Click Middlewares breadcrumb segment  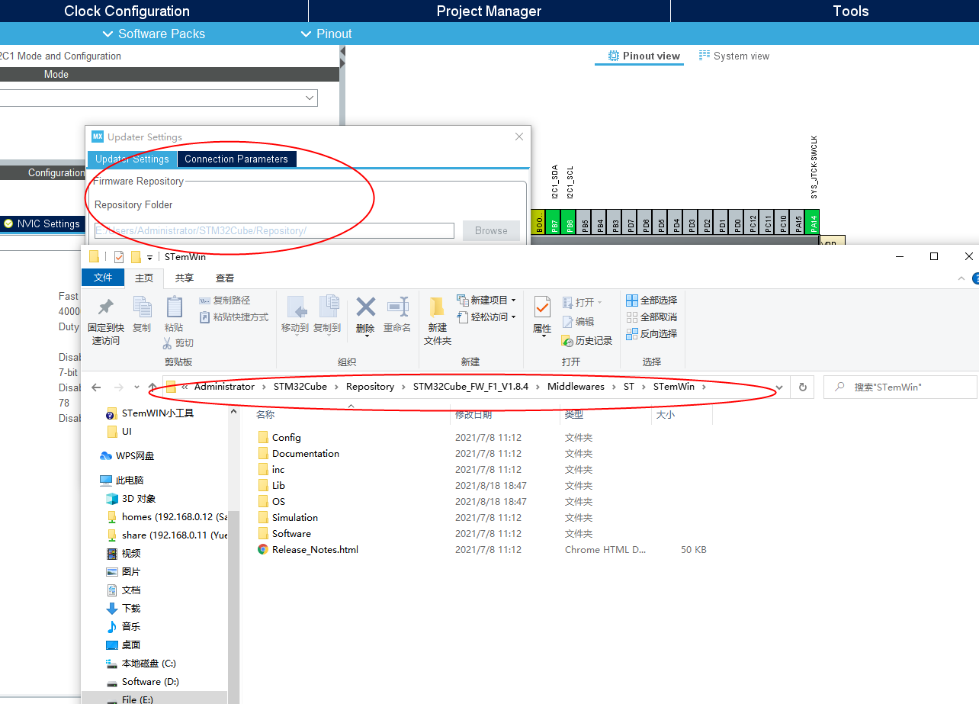pos(576,387)
